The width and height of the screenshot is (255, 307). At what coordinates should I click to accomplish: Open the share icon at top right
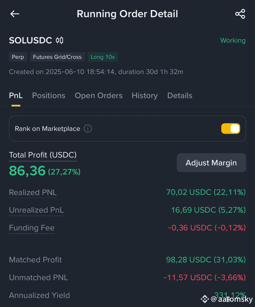tap(240, 14)
